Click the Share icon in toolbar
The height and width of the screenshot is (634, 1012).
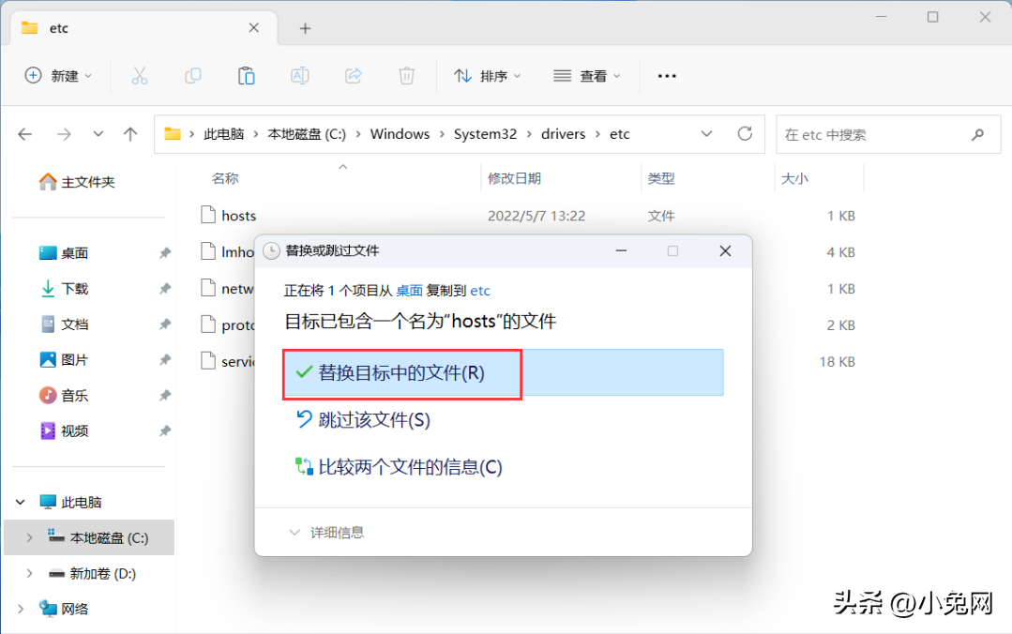(x=354, y=76)
